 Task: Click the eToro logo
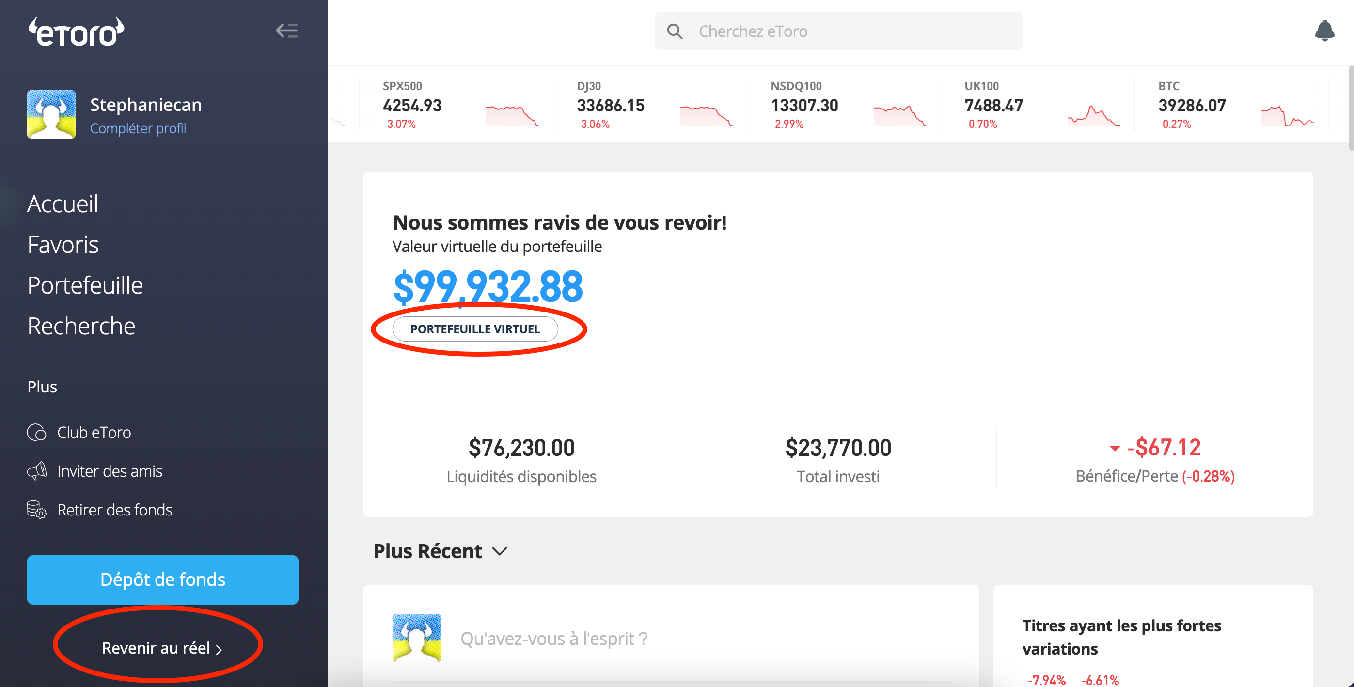pos(77,31)
